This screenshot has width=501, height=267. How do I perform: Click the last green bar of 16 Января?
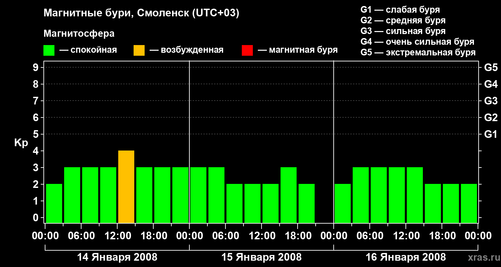[469, 203]
